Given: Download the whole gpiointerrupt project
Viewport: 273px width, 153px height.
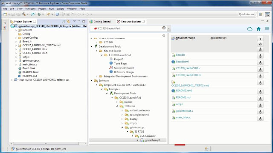Looking at the screenshot, I should coord(260,49).
